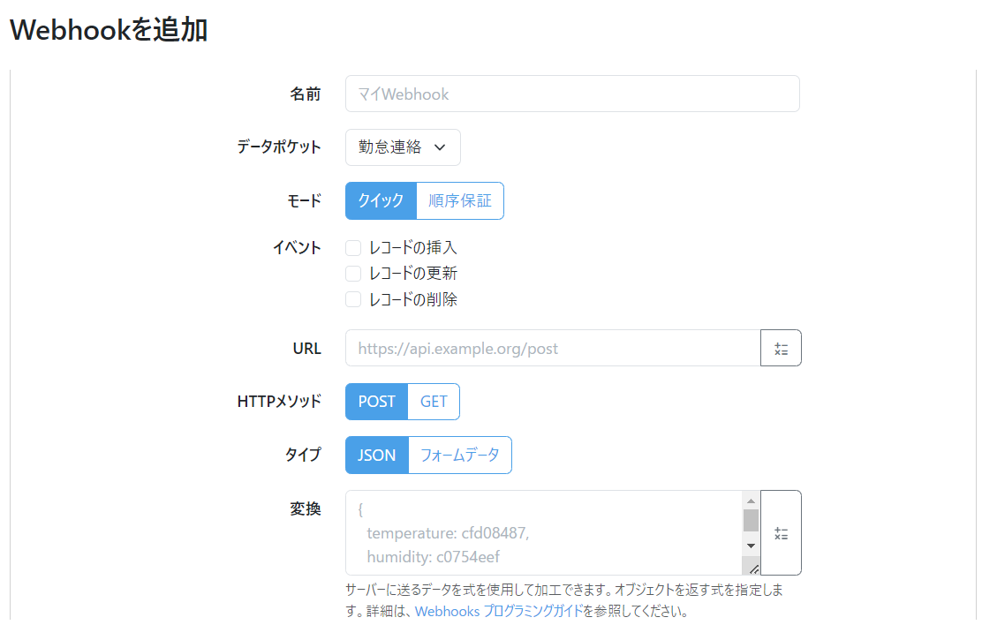Open the expression editor beside the URL field
This screenshot has height=625, width=982.
pyautogui.click(x=781, y=348)
